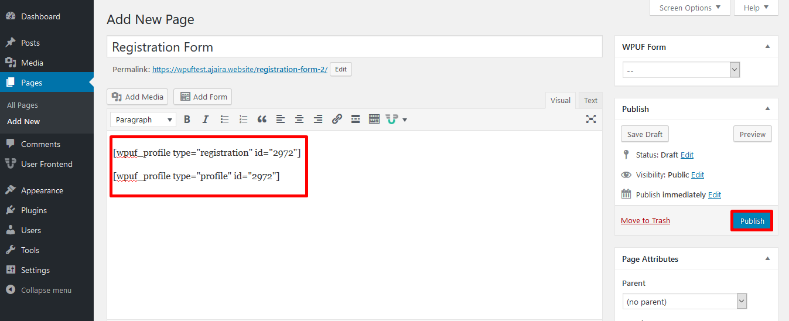This screenshot has width=789, height=321.
Task: Edit the publish immediately schedule
Action: coord(715,194)
